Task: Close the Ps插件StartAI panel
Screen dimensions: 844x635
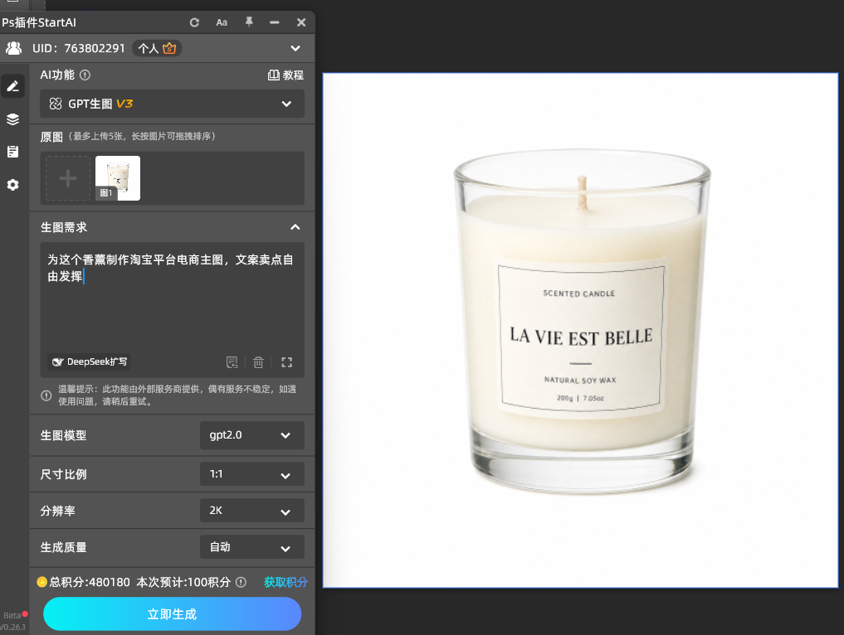Action: coord(301,22)
